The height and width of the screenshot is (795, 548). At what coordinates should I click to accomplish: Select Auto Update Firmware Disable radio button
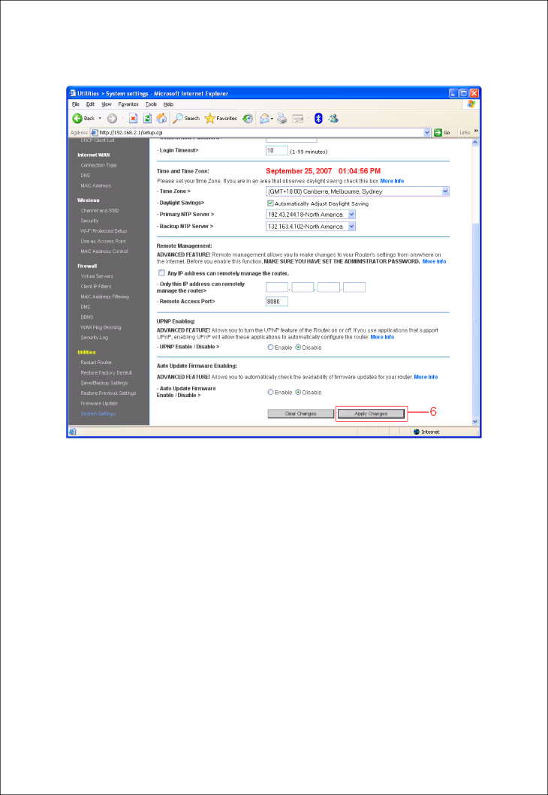[x=298, y=393]
